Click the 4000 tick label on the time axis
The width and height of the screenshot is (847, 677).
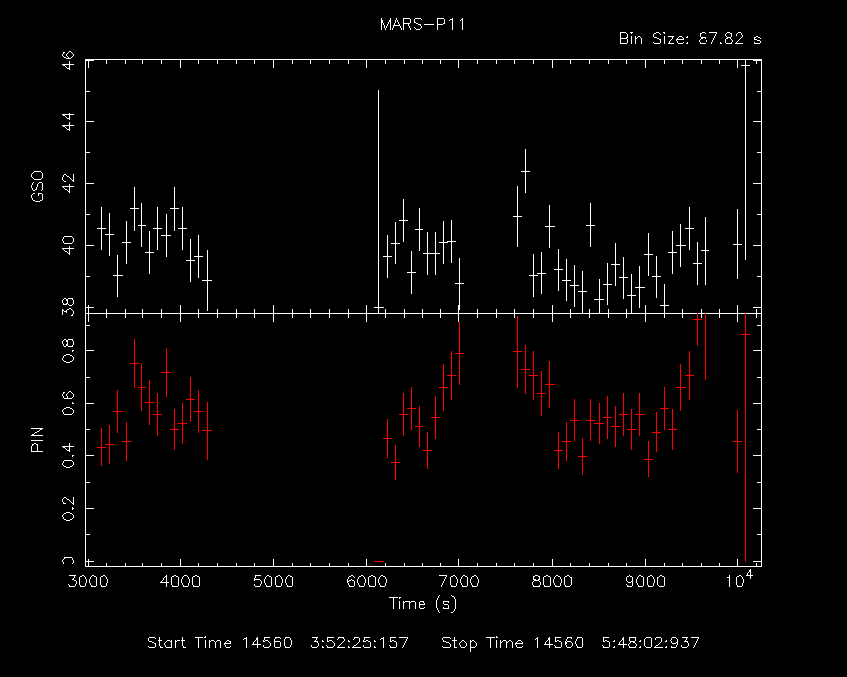[180, 582]
